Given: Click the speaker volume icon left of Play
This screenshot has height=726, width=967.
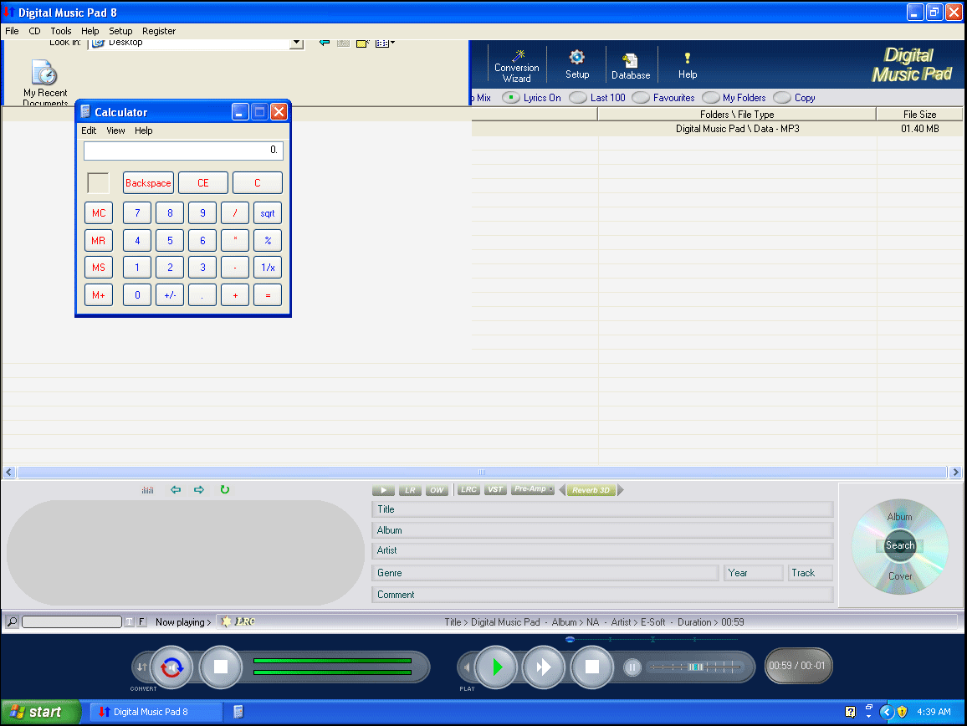Looking at the screenshot, I should tap(467, 667).
